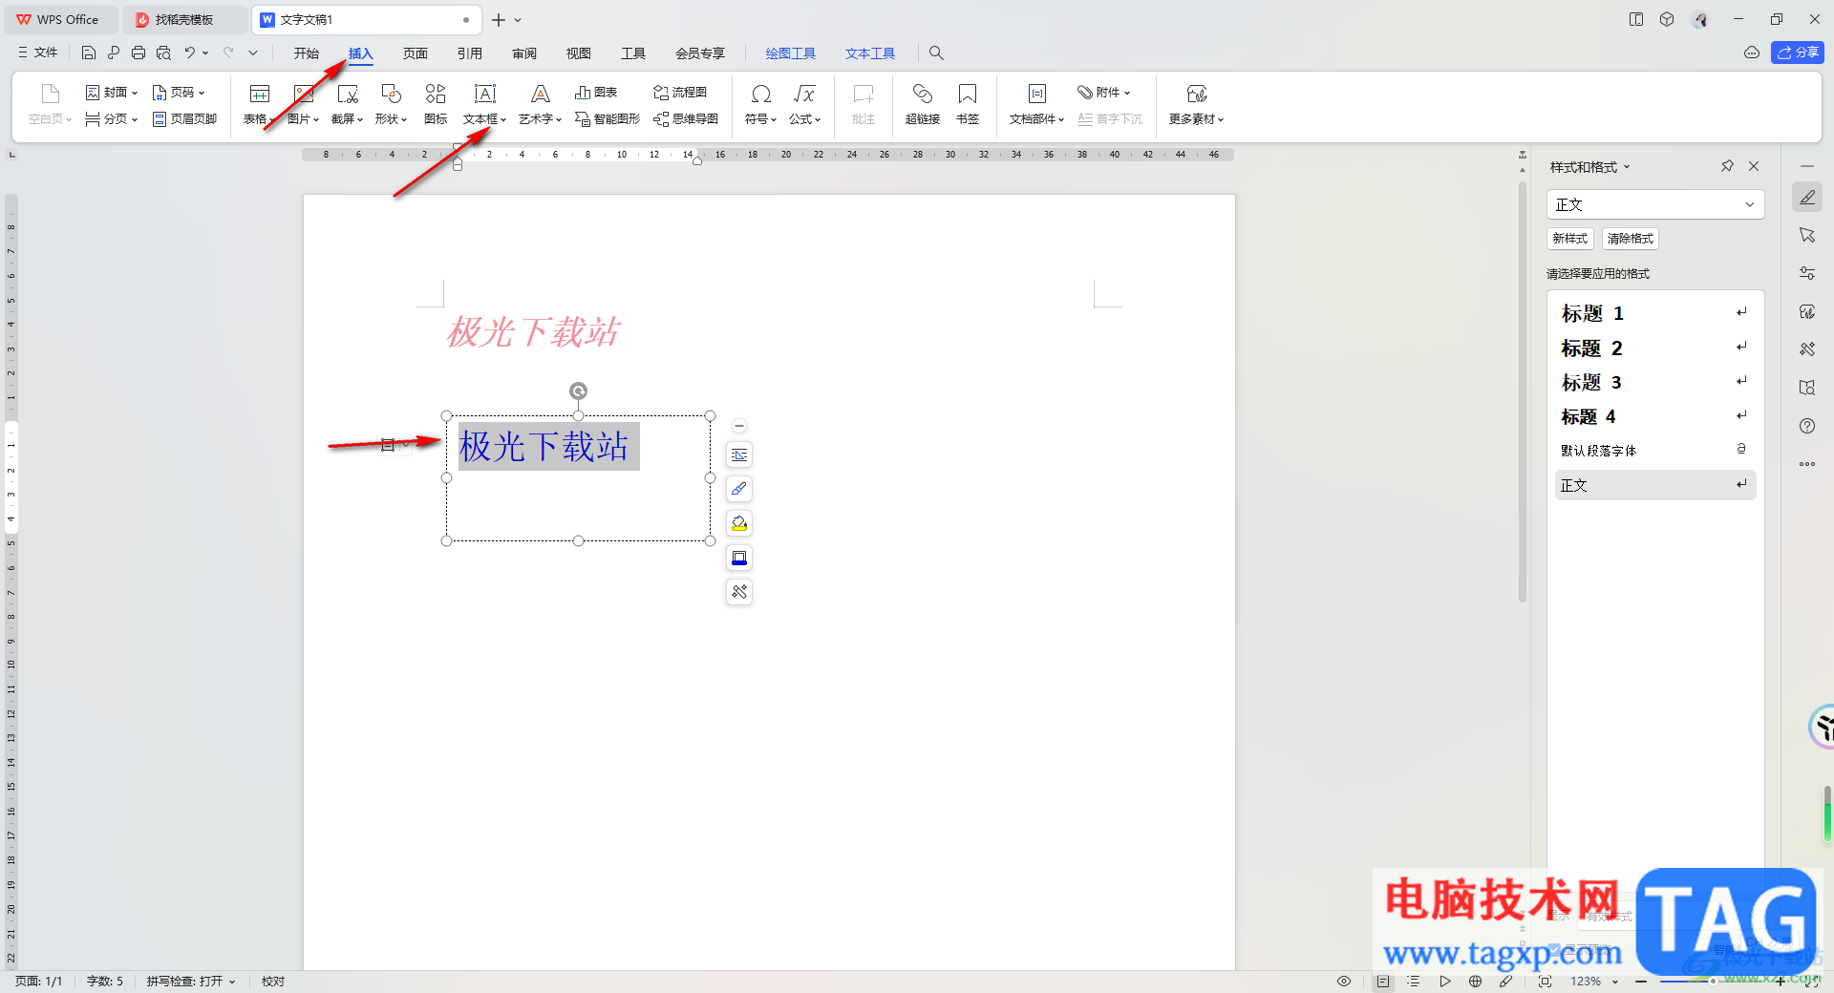Screen dimensions: 1834x993
Task: Open the 绘图工具 ribbon tab
Action: 791,53
